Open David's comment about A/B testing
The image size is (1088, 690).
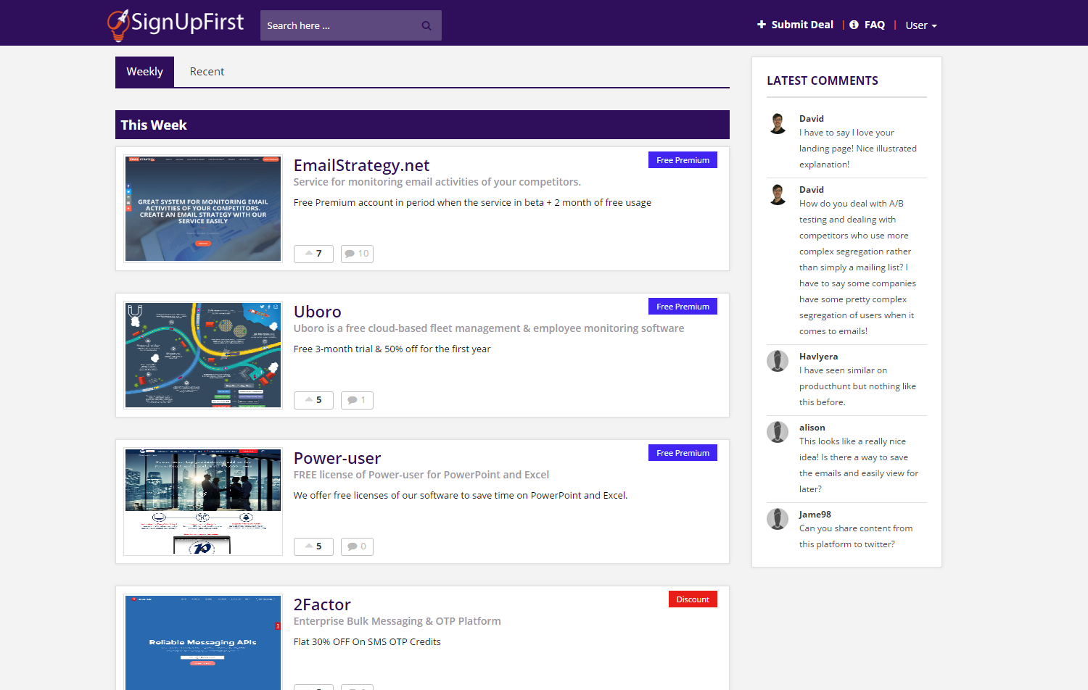857,267
